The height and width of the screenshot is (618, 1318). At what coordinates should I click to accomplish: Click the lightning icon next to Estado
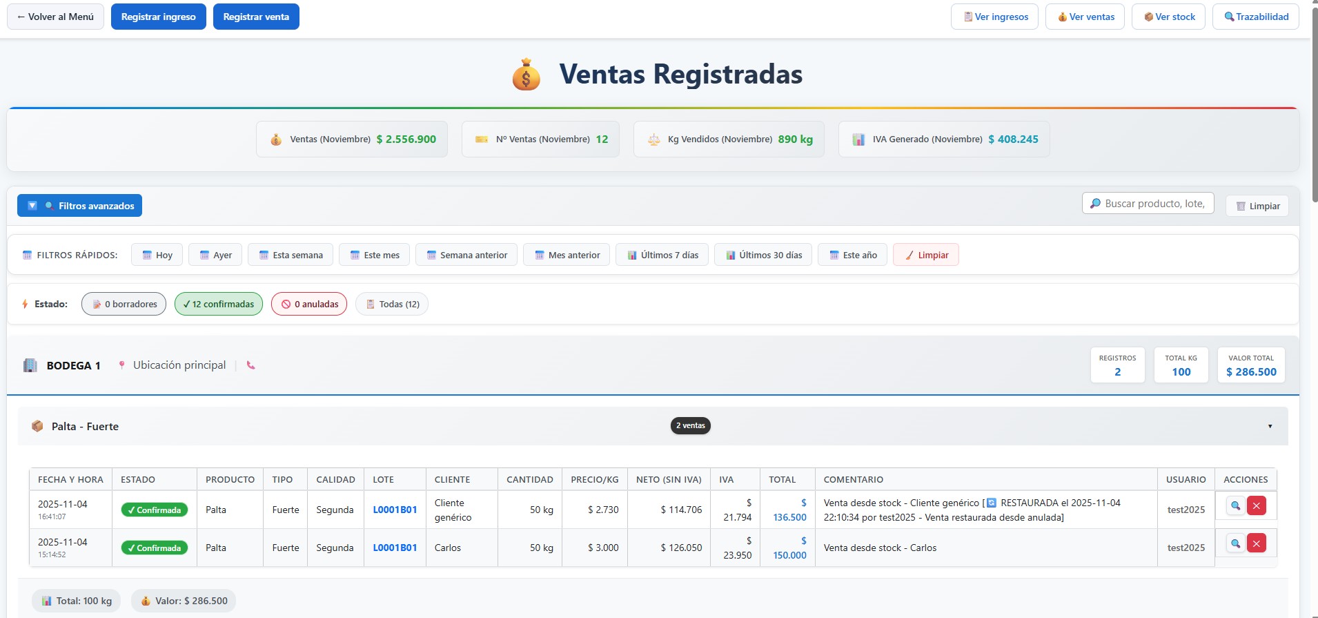[x=25, y=304]
